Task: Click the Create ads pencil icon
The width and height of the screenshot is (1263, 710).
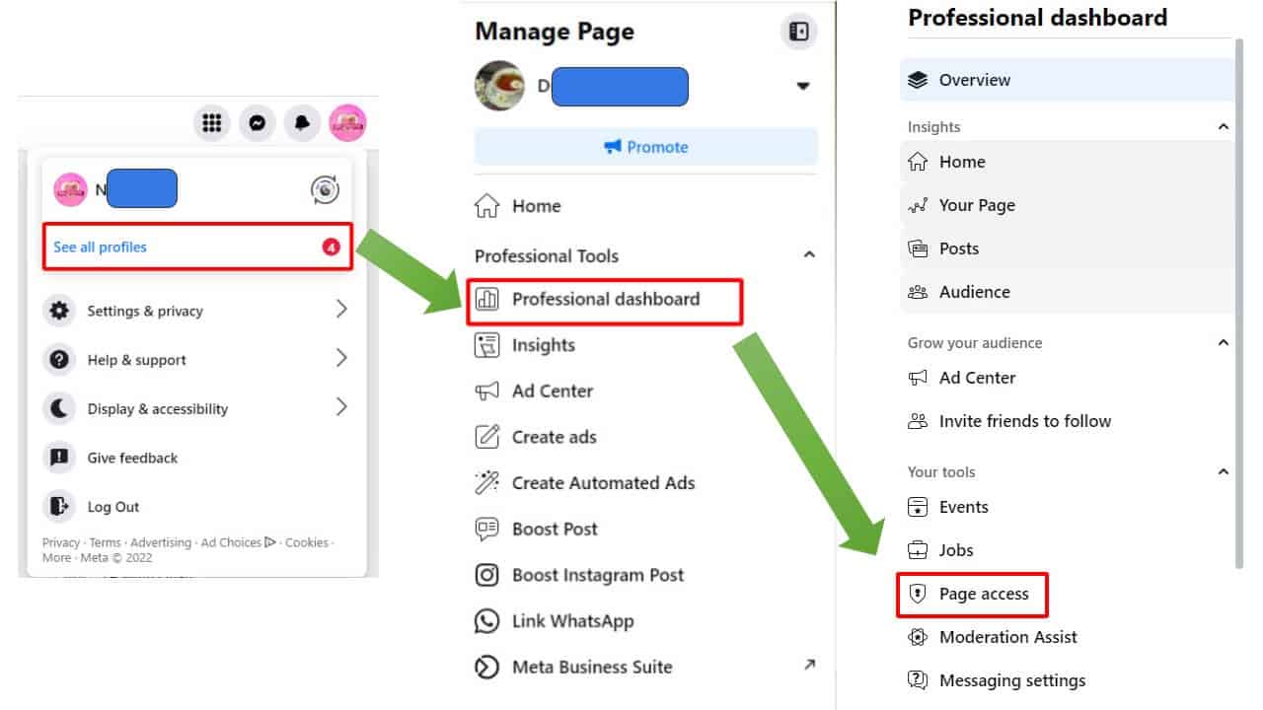Action: coord(487,437)
